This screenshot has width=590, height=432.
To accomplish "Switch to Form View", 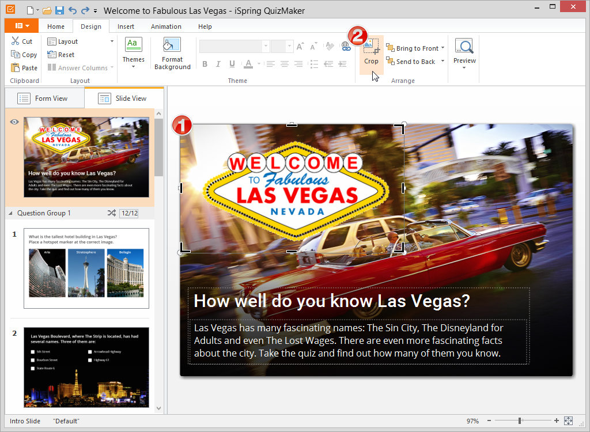I will coord(44,98).
